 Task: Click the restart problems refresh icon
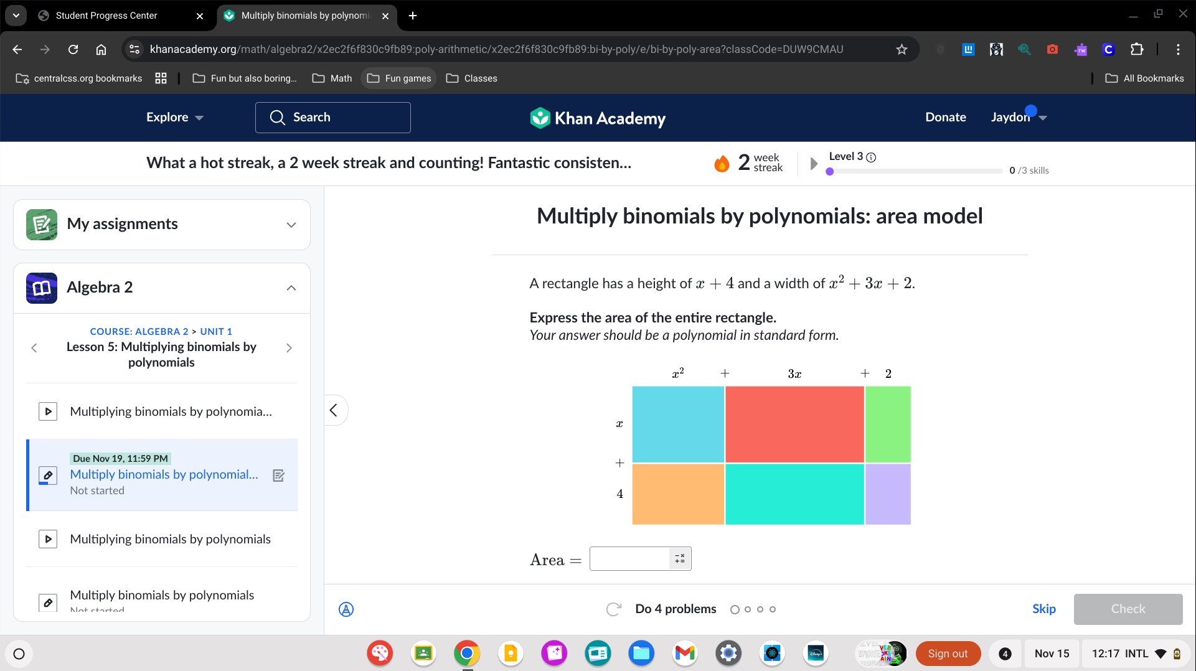(613, 609)
